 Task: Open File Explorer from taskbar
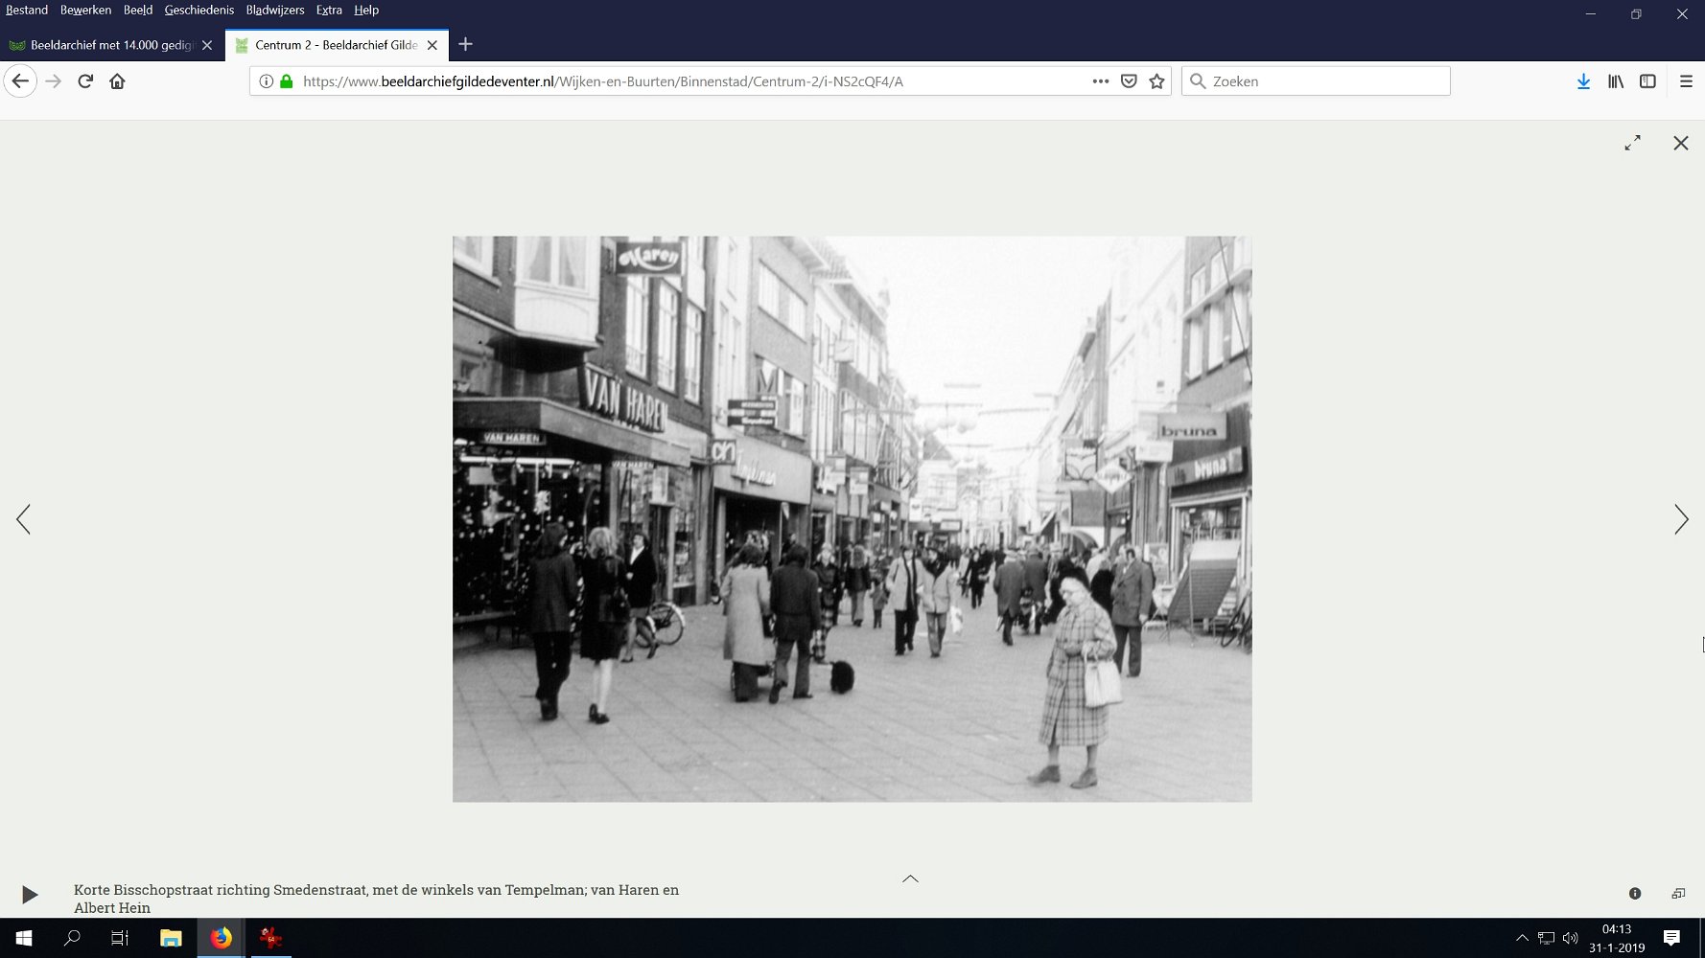(171, 938)
